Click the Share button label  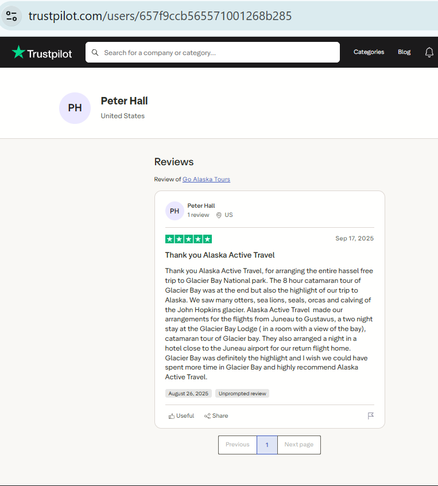(220, 416)
